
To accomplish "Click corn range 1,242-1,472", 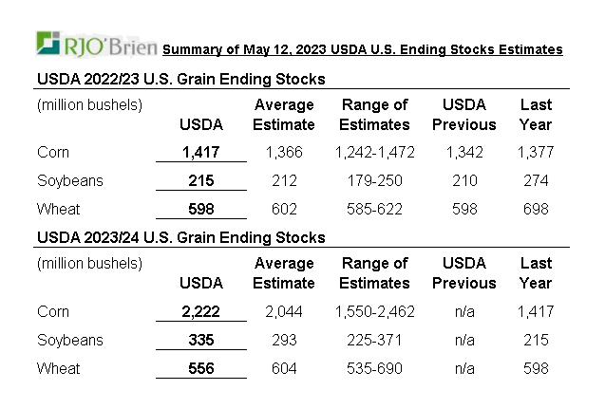I will click(374, 152).
